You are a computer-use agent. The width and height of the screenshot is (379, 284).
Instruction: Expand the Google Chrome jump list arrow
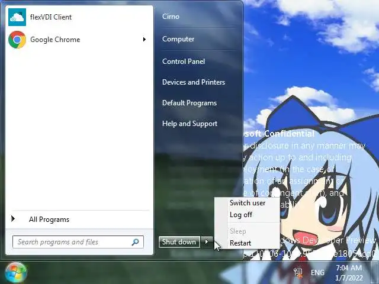pos(144,40)
